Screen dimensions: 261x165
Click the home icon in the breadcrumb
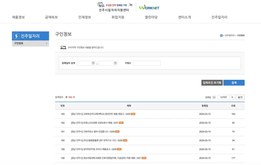point(221,35)
